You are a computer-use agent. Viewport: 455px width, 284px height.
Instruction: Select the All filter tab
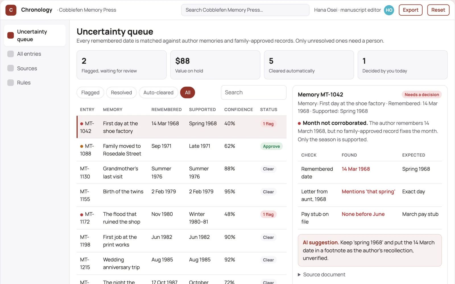coord(188,93)
